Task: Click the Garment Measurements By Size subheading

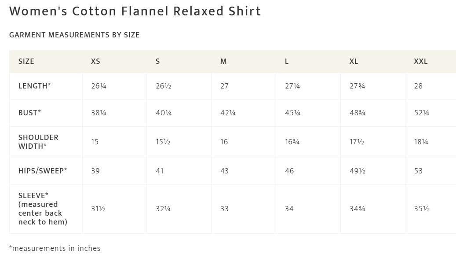Action: click(x=74, y=35)
